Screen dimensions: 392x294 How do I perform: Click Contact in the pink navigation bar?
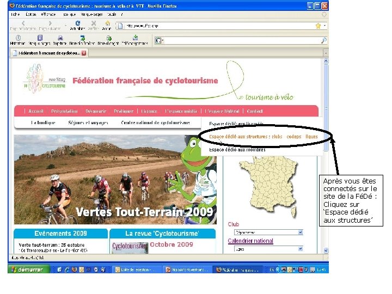tap(255, 111)
